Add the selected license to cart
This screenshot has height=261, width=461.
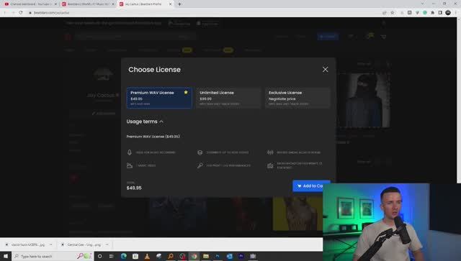(311, 186)
